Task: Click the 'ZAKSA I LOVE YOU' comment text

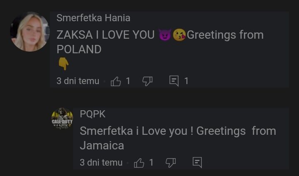Action: click(x=105, y=35)
